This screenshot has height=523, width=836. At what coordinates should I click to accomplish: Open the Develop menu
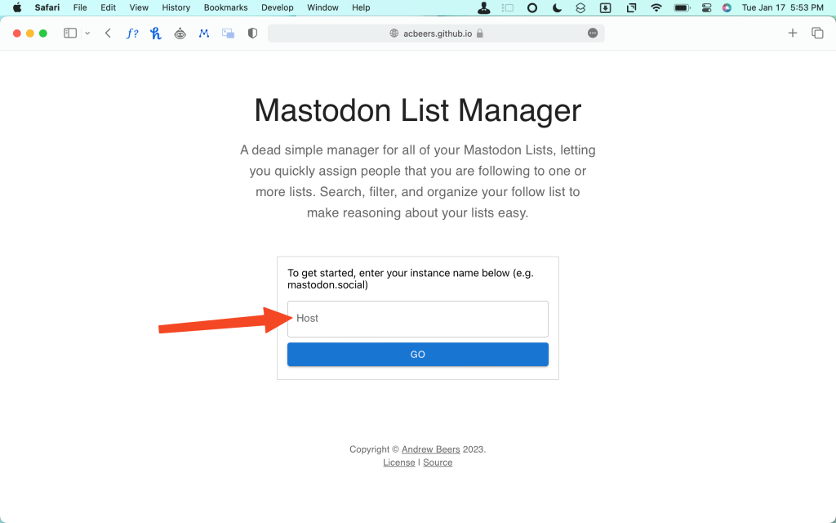point(277,7)
